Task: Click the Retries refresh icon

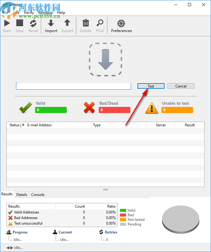Action: coord(101,232)
